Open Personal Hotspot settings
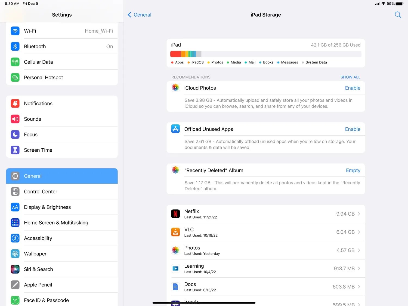Image resolution: width=408 pixels, height=306 pixels. (x=15, y=77)
